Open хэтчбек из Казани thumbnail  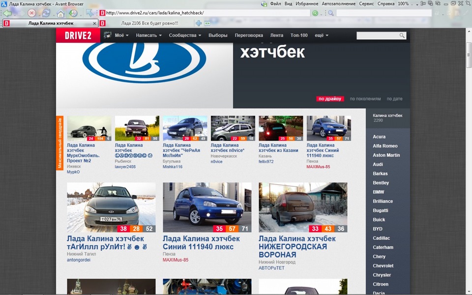tap(281, 128)
